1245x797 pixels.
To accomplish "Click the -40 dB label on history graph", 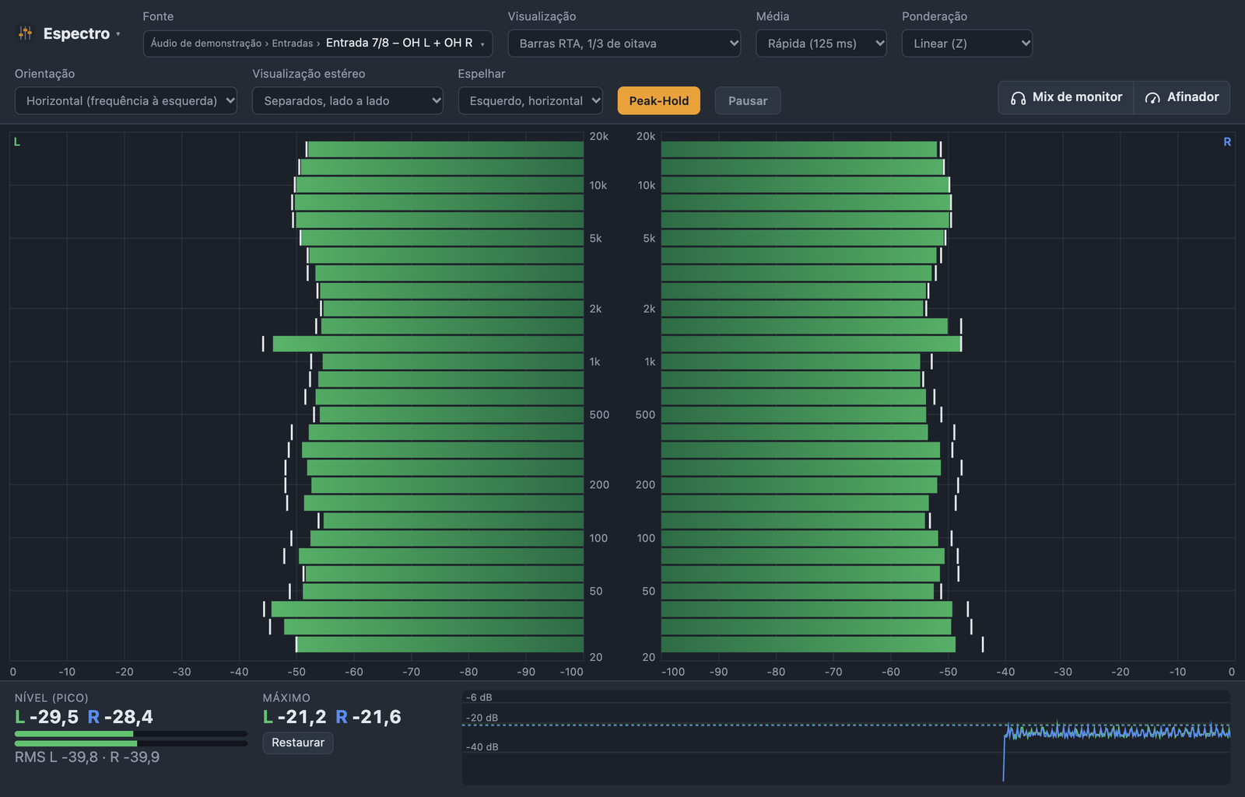I will (482, 747).
